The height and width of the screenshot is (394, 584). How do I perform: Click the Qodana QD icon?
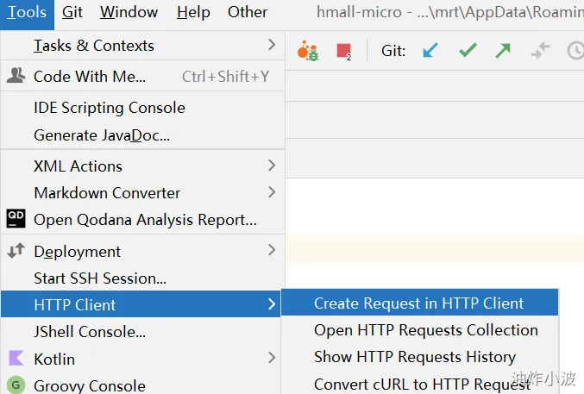coord(16,218)
